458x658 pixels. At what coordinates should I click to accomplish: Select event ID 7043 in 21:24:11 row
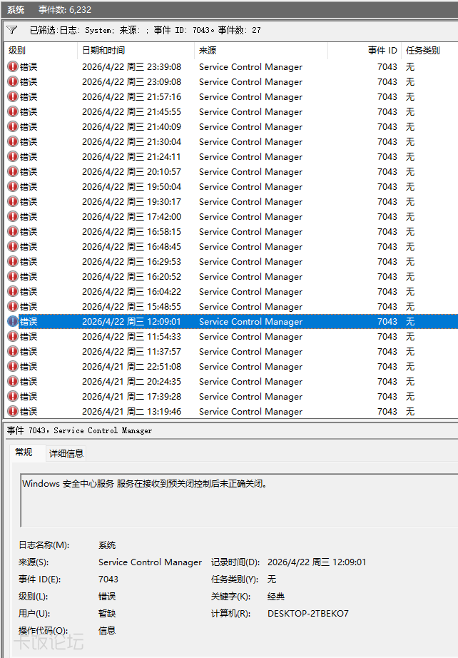[387, 157]
